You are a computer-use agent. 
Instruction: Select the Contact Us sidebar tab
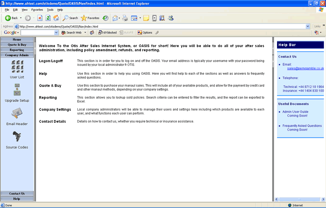pyautogui.click(x=17, y=193)
